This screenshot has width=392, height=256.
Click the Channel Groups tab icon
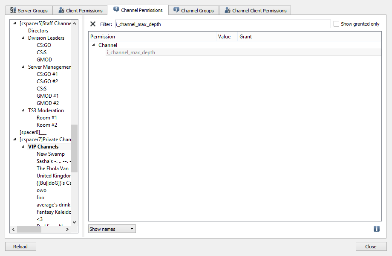click(176, 10)
